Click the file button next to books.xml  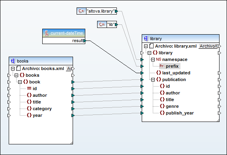click(x=69, y=68)
